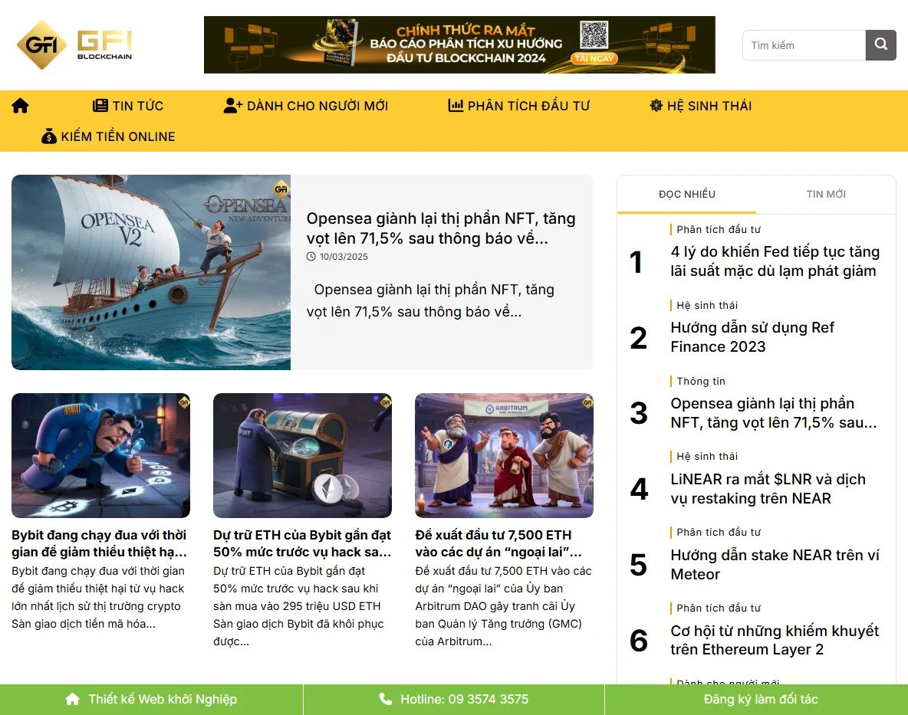Open Kiếm Tiền Online menu
The width and height of the screenshot is (908, 715).
108,136
